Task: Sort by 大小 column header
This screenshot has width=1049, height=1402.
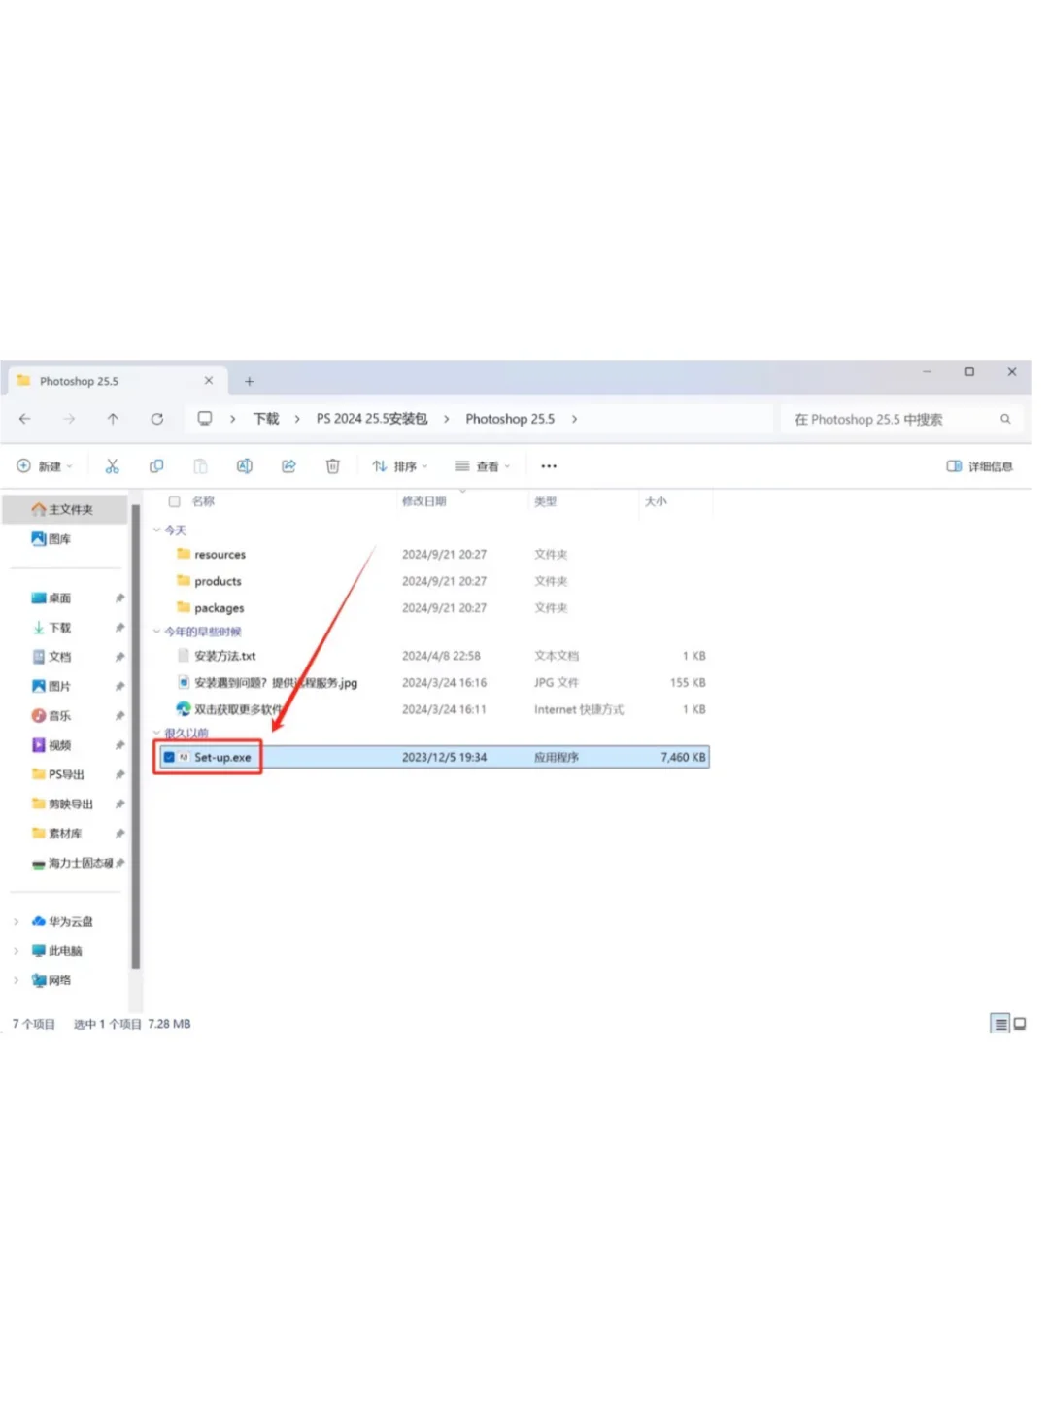Action: click(656, 501)
